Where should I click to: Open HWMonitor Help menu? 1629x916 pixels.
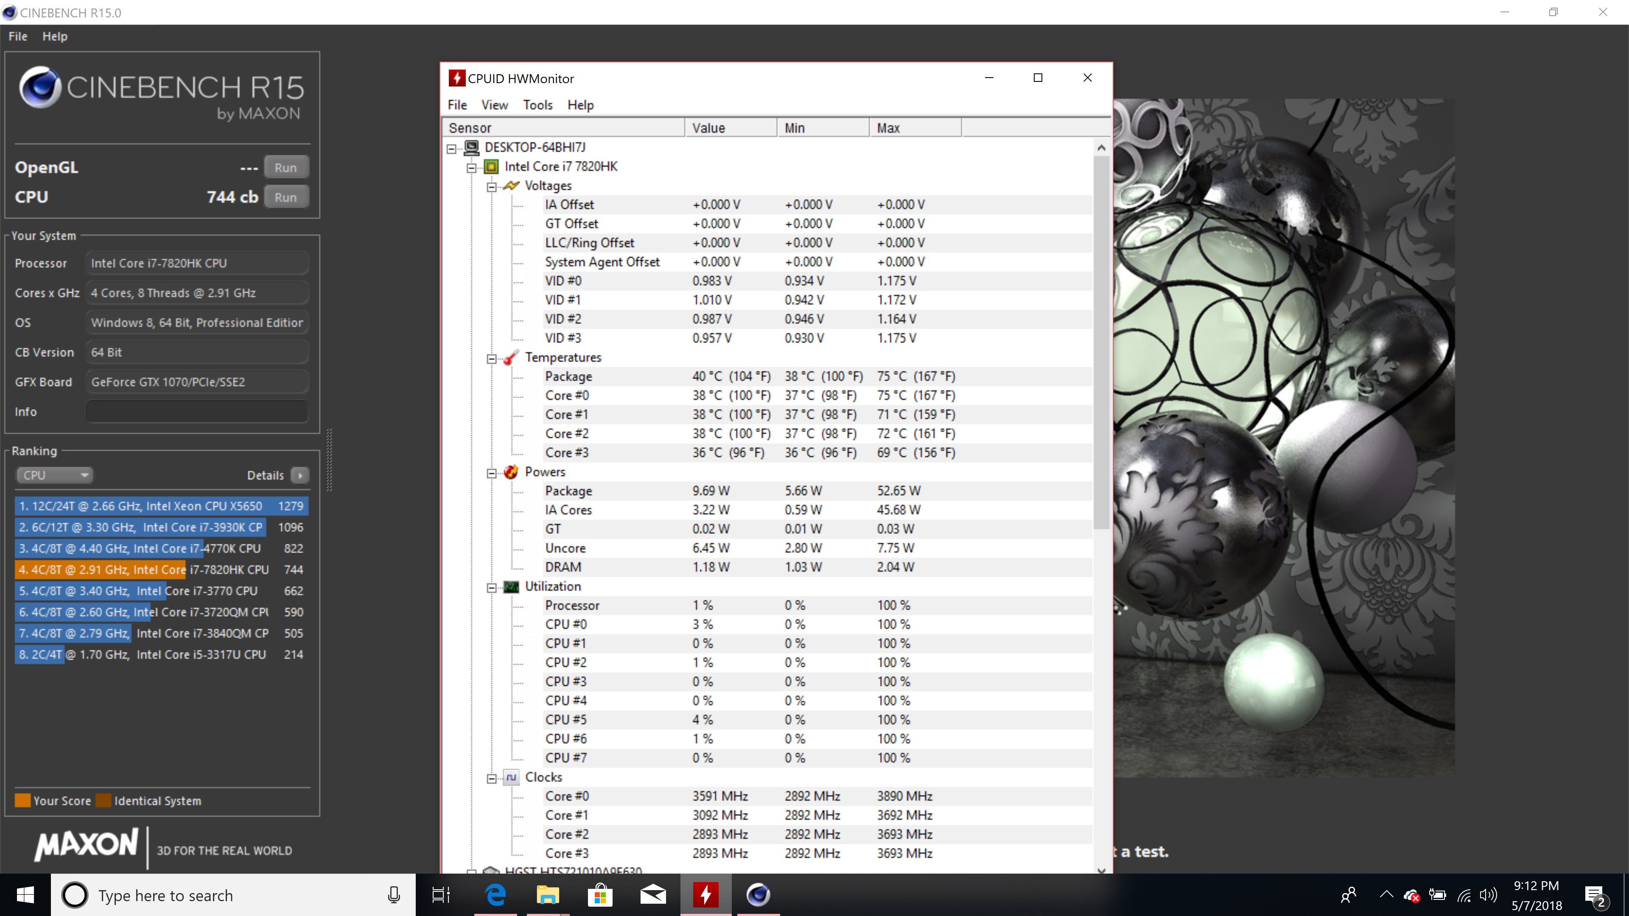click(x=580, y=105)
